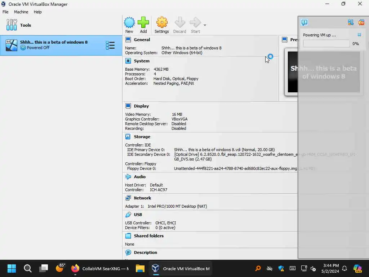Click the Preview panel monitor icon
This screenshot has width=369, height=277.
pyautogui.click(x=285, y=40)
